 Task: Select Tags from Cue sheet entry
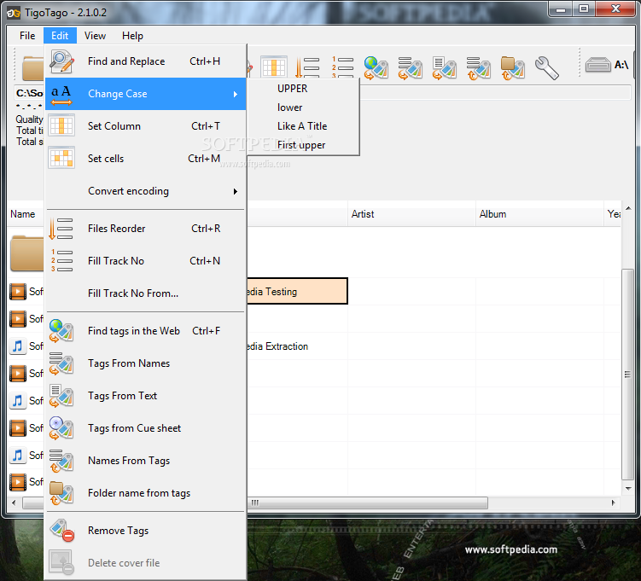click(x=146, y=428)
